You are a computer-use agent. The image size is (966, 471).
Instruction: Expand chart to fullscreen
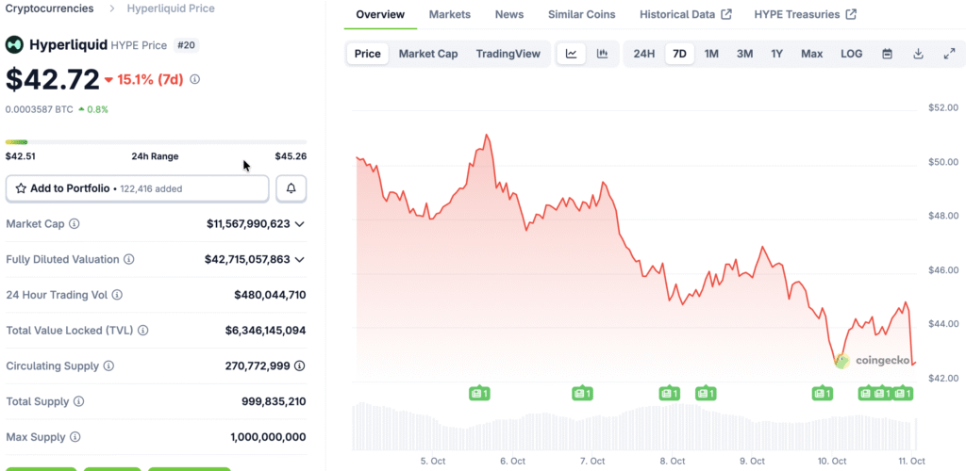click(949, 54)
